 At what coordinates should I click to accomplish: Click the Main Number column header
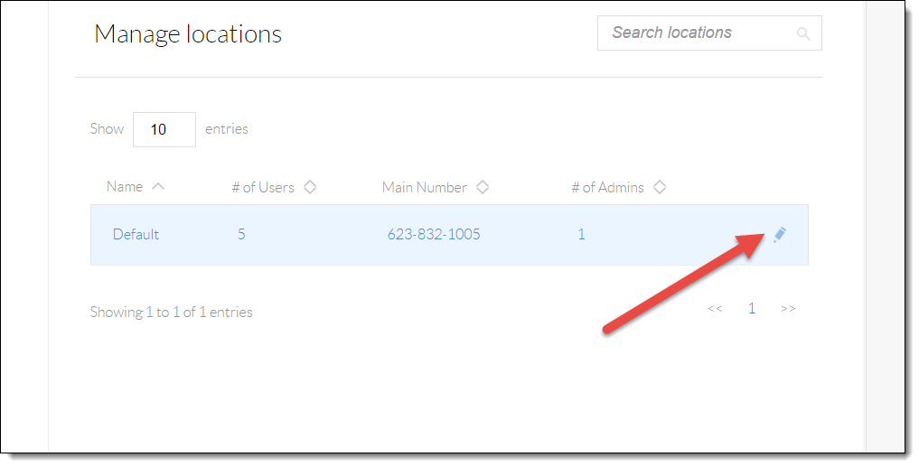pyautogui.click(x=425, y=188)
